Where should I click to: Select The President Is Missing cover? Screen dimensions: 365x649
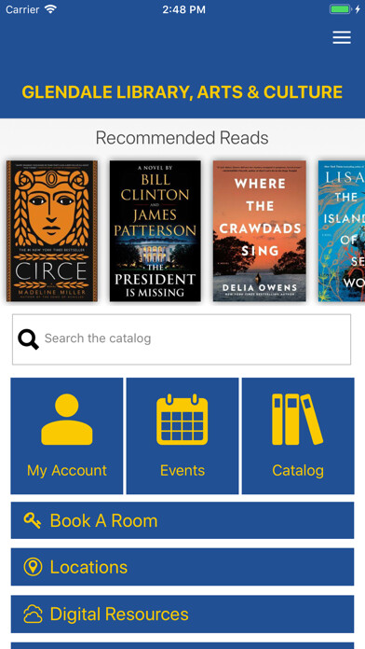pos(155,231)
